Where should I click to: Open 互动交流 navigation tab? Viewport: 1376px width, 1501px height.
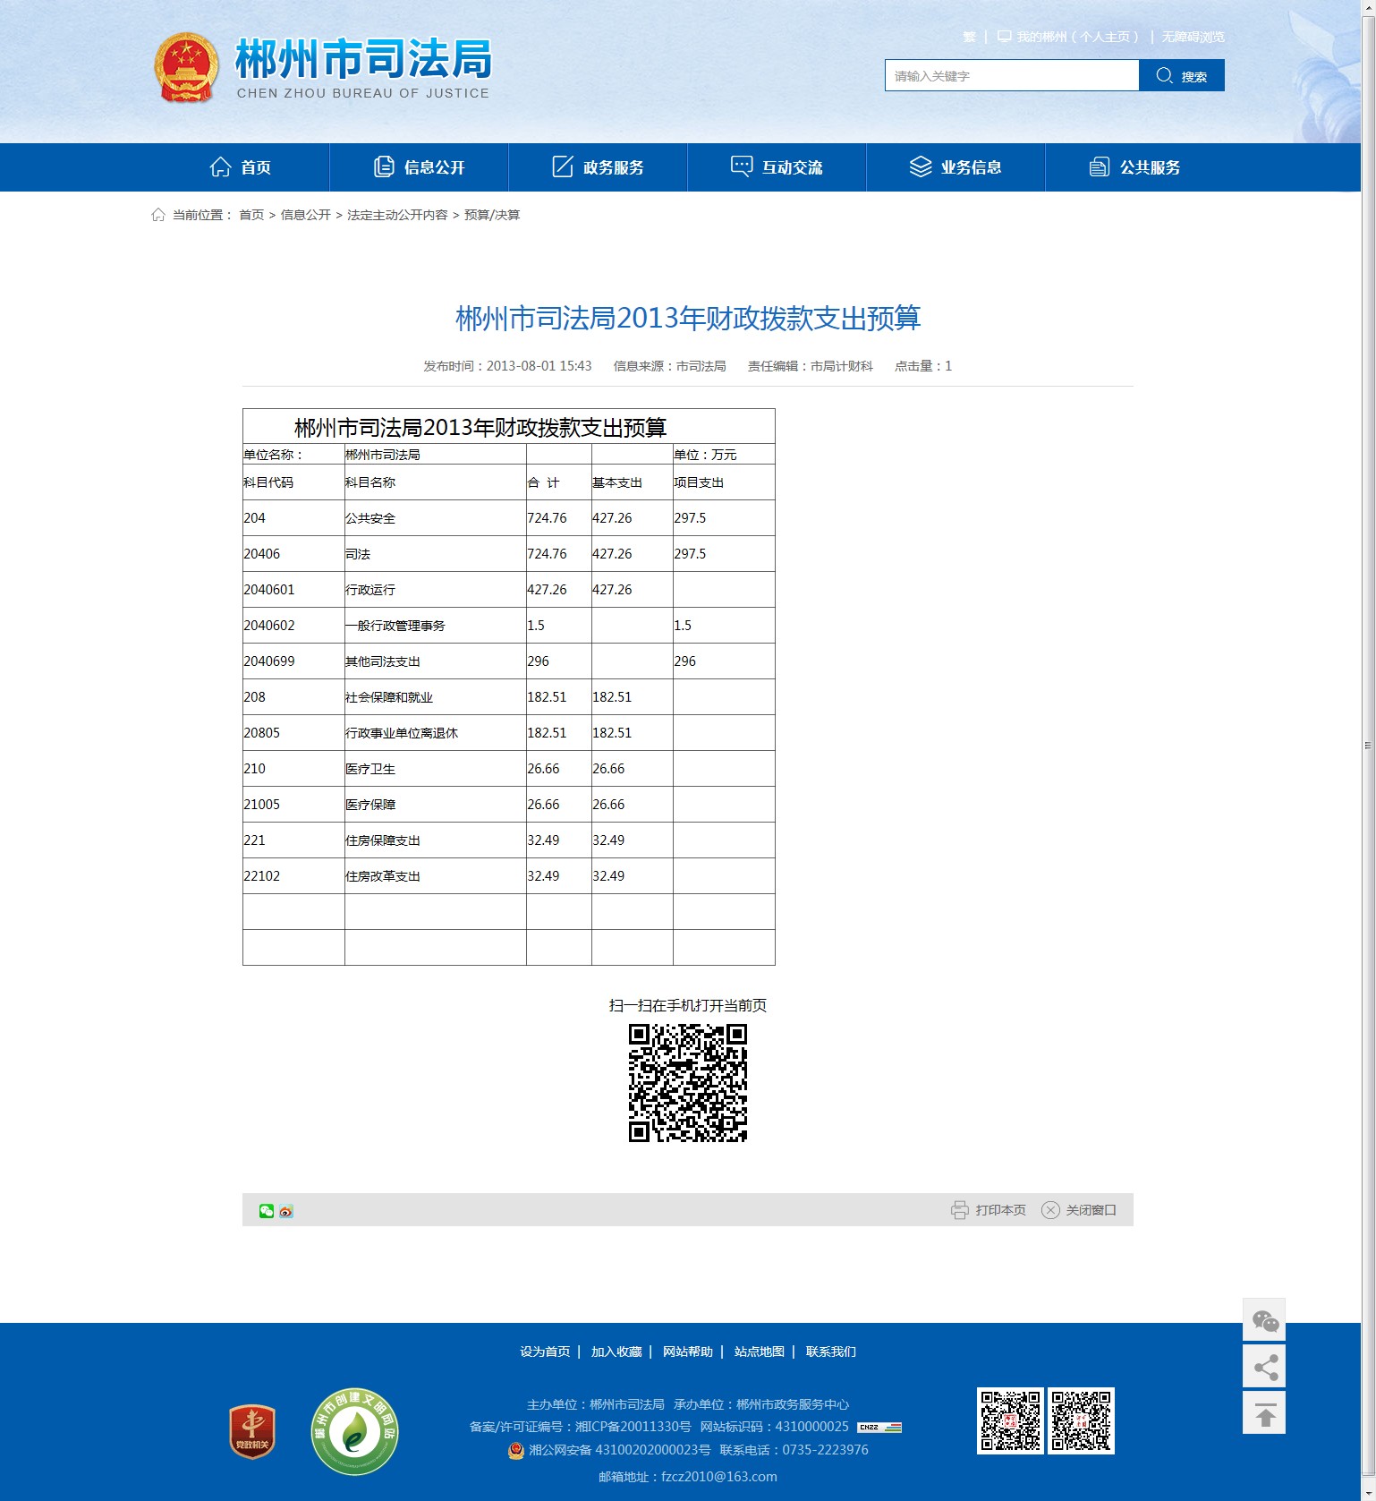point(777,167)
